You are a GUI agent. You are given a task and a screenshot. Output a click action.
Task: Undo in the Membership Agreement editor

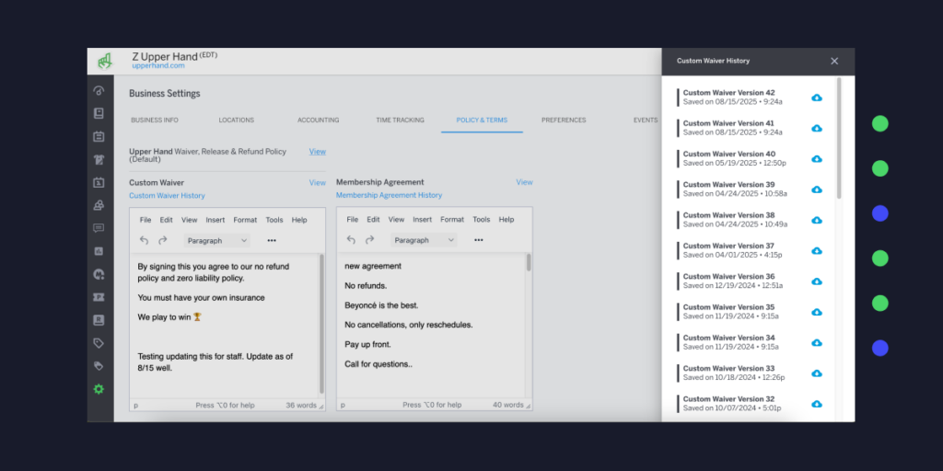(351, 240)
